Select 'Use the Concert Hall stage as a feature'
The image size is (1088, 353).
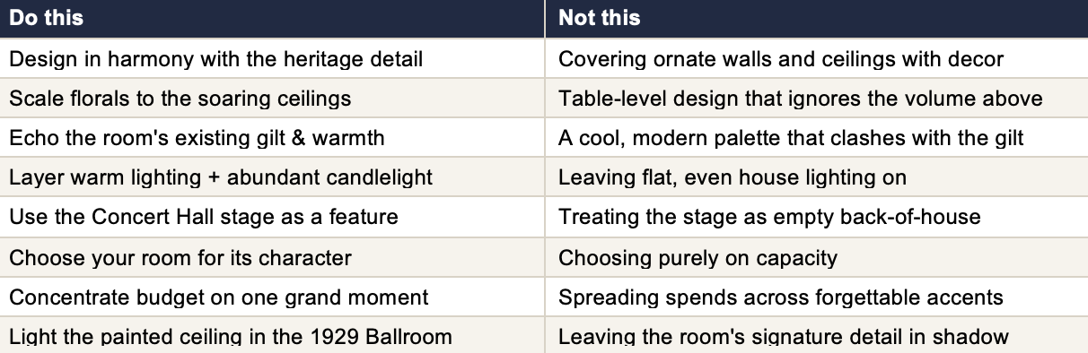pos(272,217)
